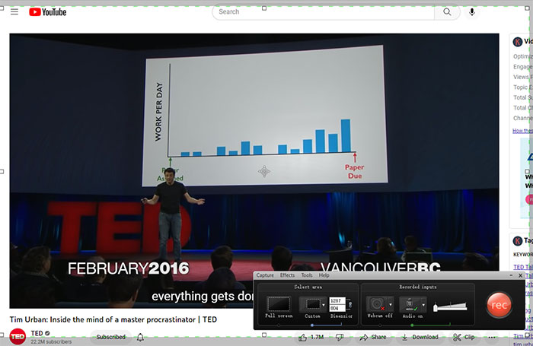Create a Clip of the video

[x=464, y=337]
